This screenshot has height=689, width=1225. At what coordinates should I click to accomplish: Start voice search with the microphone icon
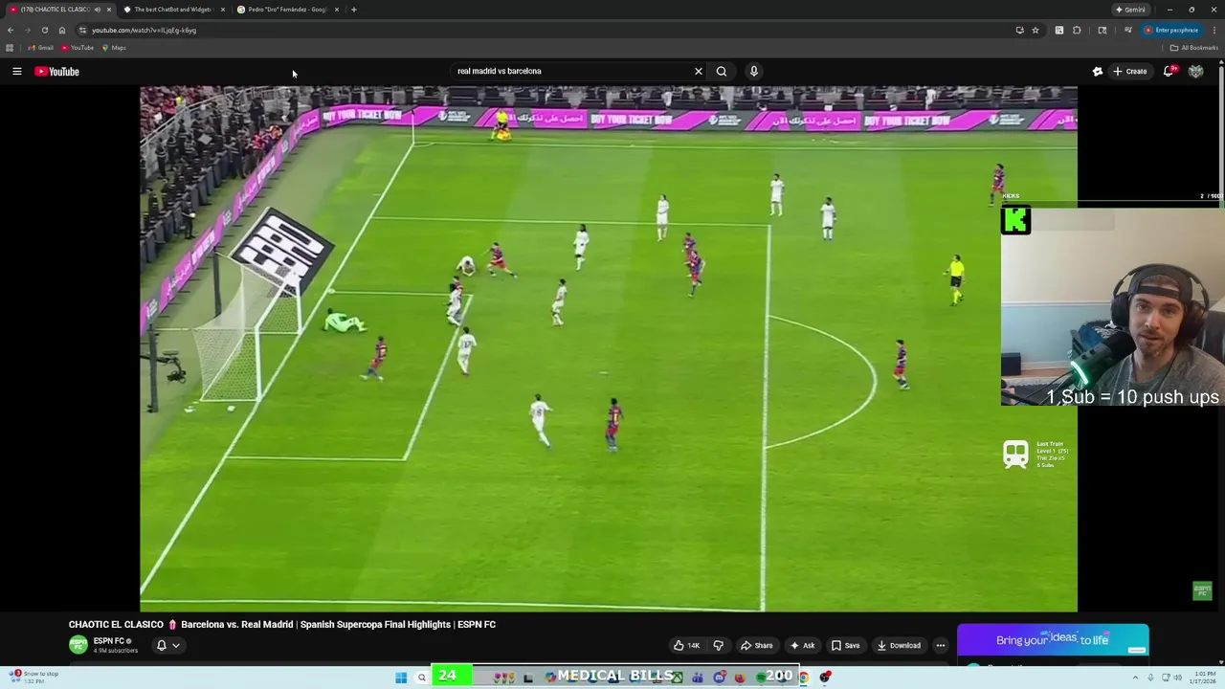(x=754, y=71)
